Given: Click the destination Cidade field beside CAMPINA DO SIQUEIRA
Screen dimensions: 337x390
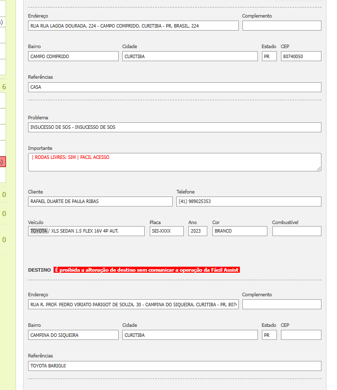Looking at the screenshot, I should pos(190,335).
